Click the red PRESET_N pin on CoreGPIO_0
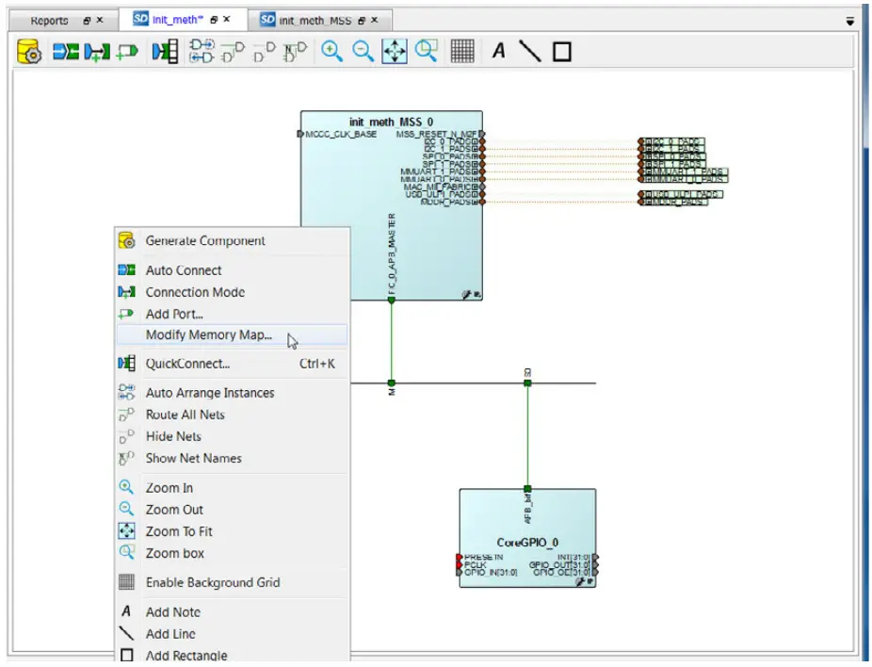This screenshot has width=872, height=667. point(459,557)
